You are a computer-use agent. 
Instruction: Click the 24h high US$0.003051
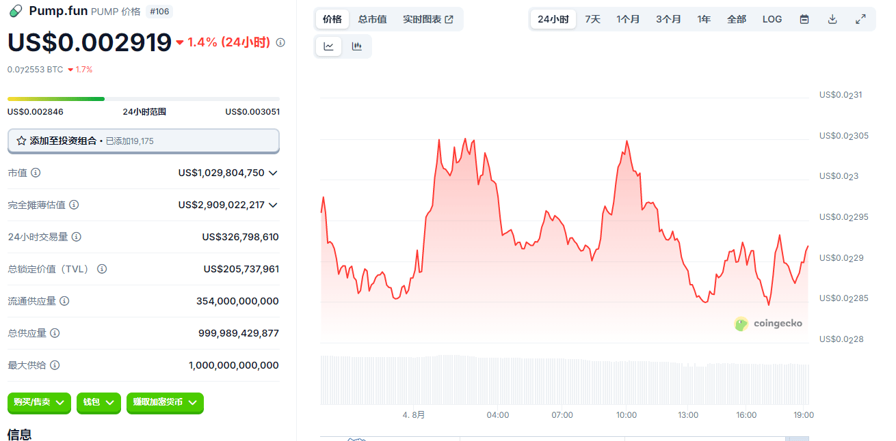coord(252,112)
